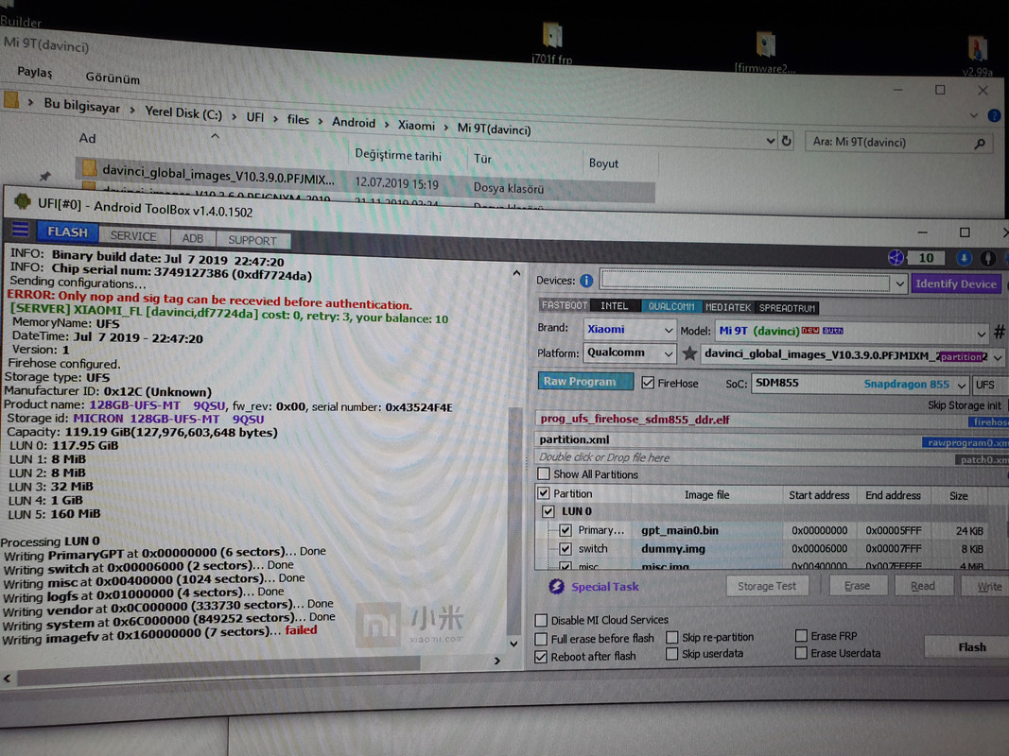1009x756 pixels.
Task: Select the SPREADTRUM platform tab
Action: coord(787,308)
